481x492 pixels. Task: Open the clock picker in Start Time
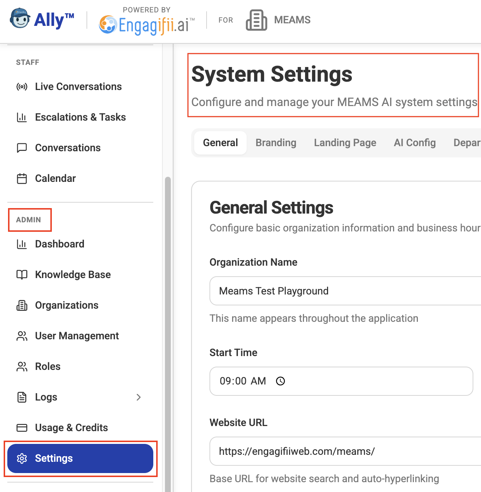[x=280, y=381]
